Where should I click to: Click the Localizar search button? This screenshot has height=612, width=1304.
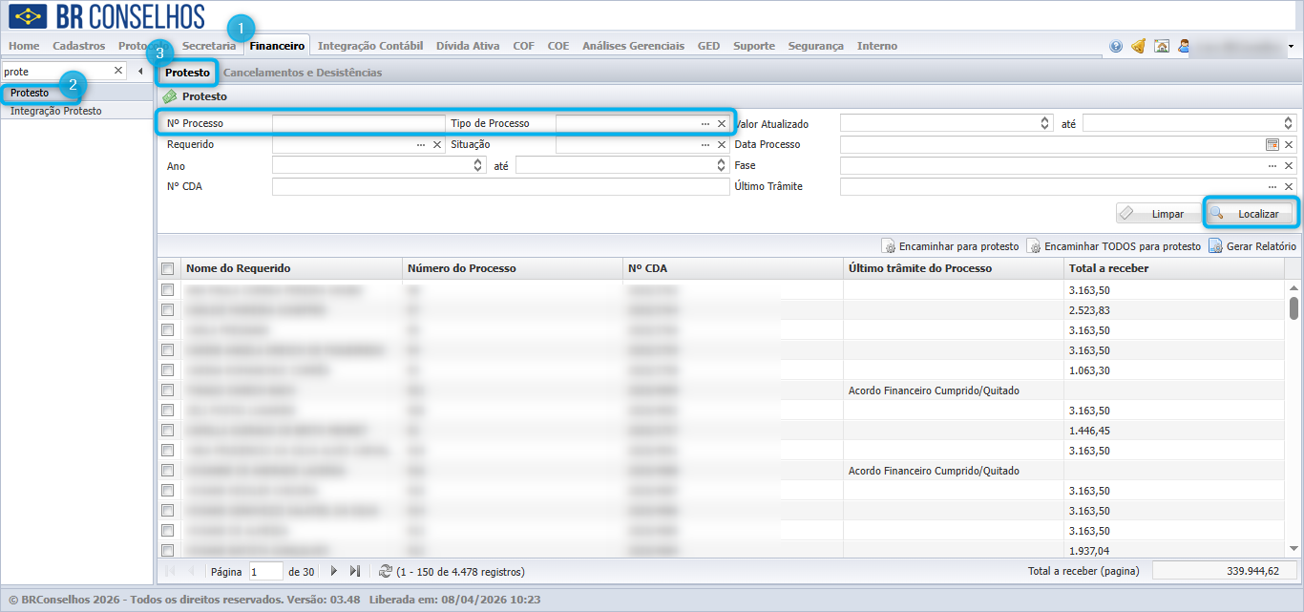[1251, 214]
